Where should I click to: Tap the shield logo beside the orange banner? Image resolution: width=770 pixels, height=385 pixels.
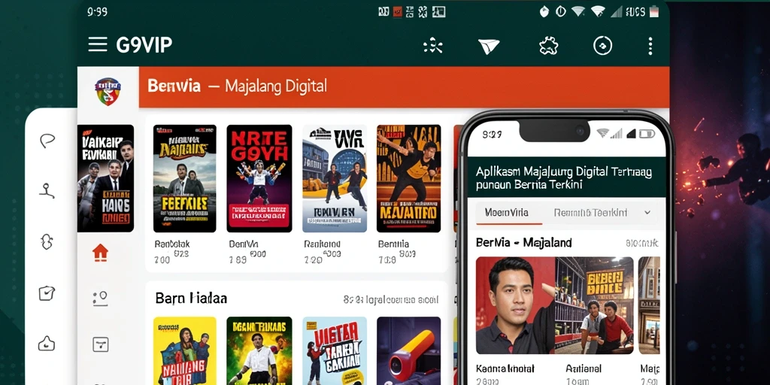pos(108,91)
